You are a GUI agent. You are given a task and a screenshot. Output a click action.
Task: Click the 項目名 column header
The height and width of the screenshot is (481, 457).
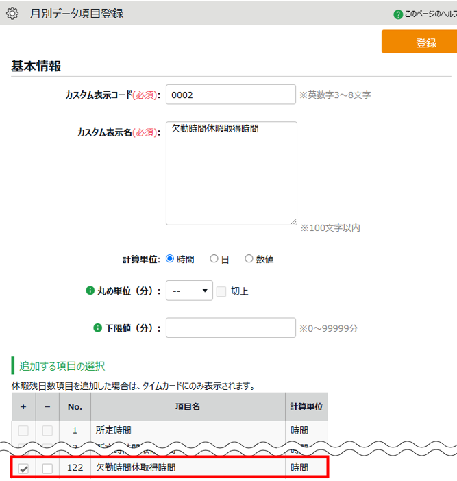pyautogui.click(x=187, y=406)
